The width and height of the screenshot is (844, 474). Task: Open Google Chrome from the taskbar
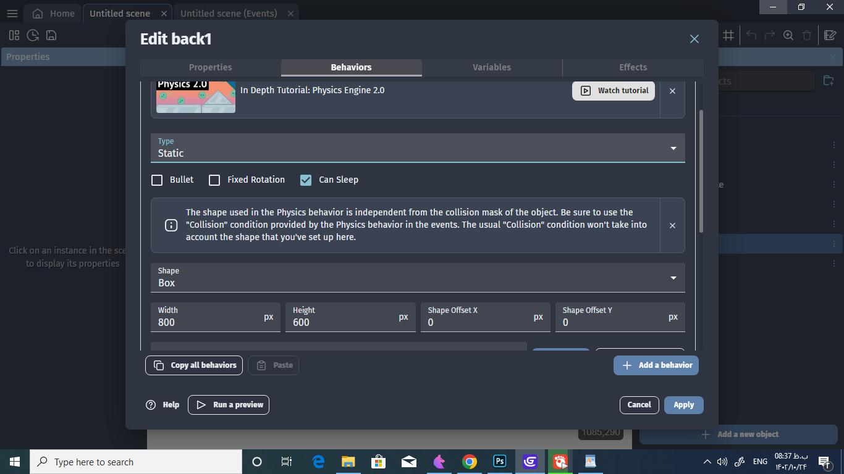470,462
